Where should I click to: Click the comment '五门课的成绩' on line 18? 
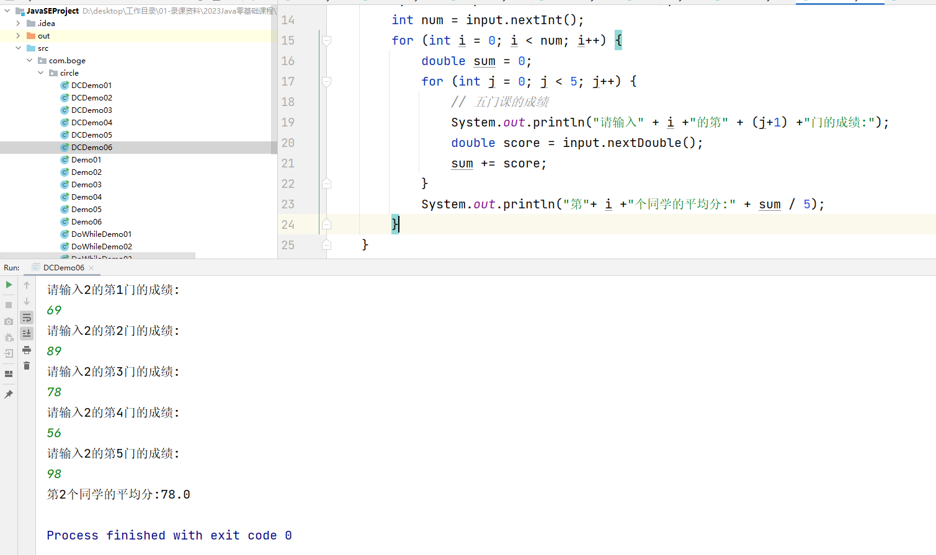[512, 102]
